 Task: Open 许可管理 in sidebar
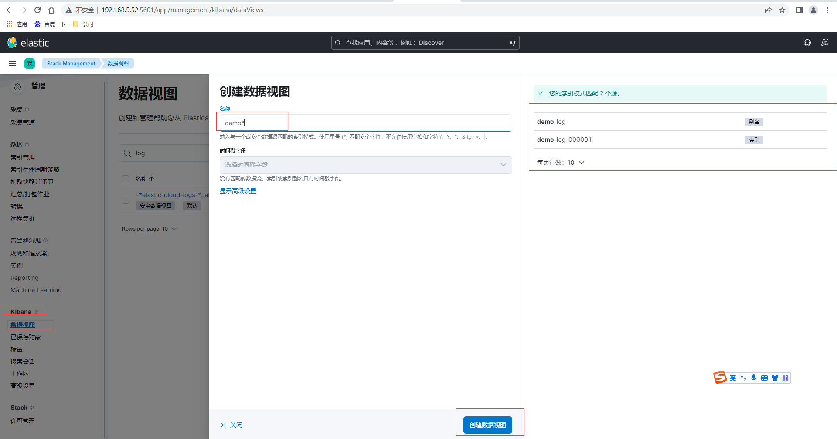[23, 421]
